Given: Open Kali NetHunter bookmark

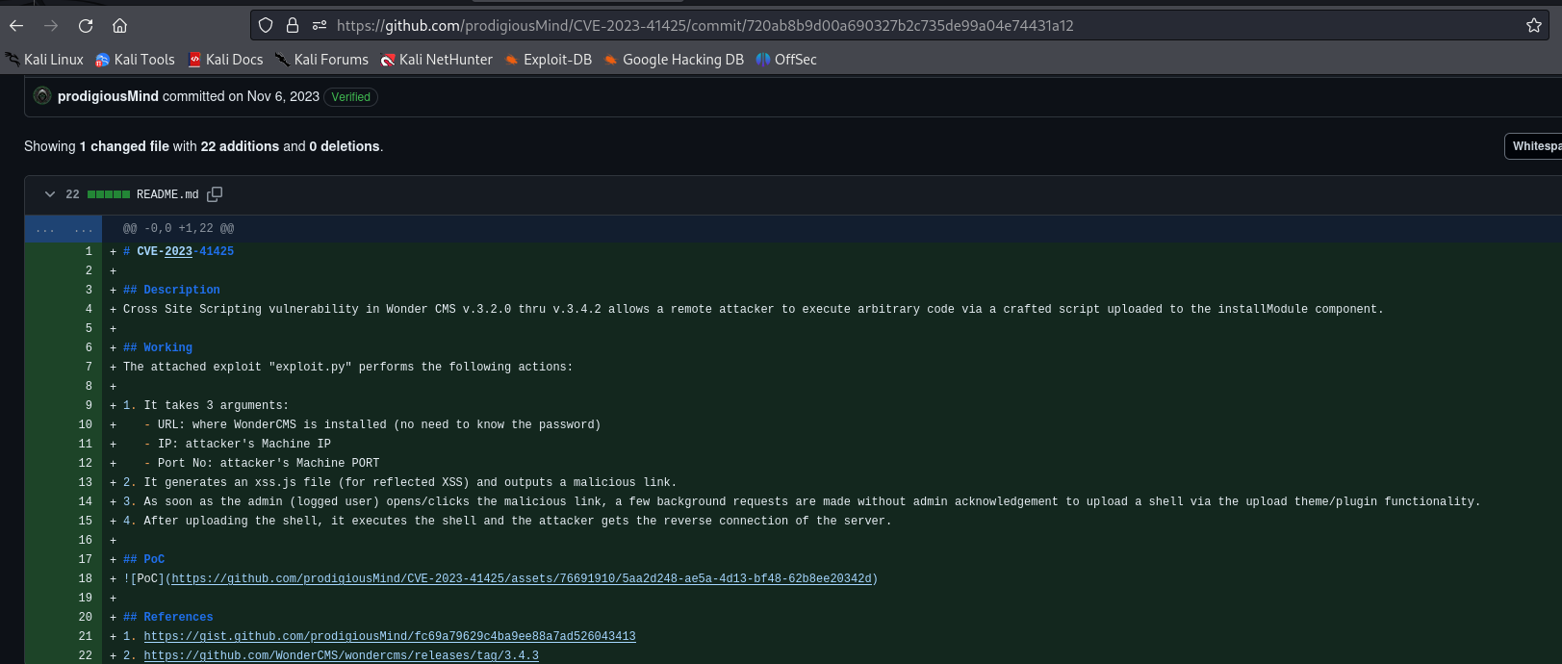Looking at the screenshot, I should [436, 60].
